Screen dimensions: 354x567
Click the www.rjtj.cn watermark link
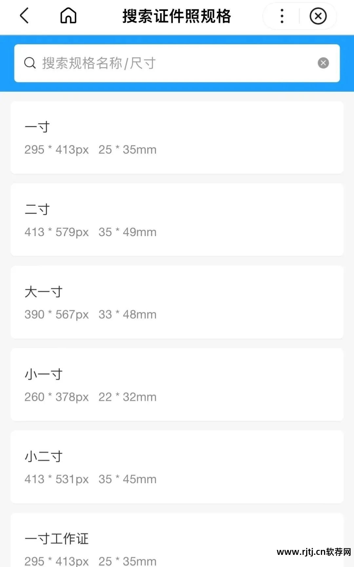pyautogui.click(x=314, y=552)
